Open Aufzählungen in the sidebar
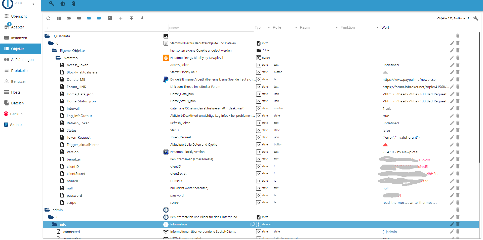The image size is (483, 240). tap(21, 60)
